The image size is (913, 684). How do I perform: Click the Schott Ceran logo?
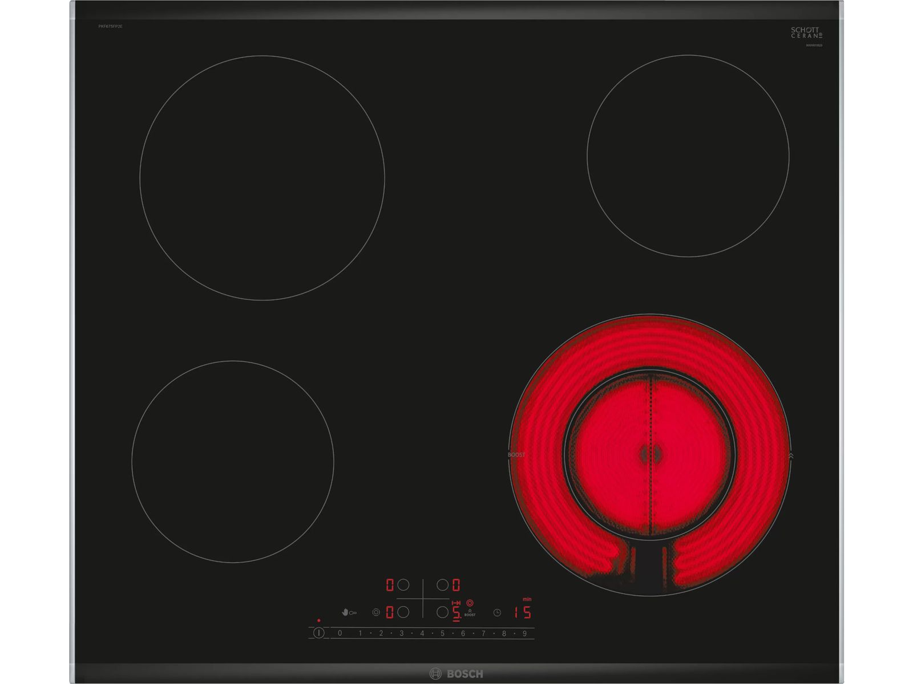tap(806, 33)
